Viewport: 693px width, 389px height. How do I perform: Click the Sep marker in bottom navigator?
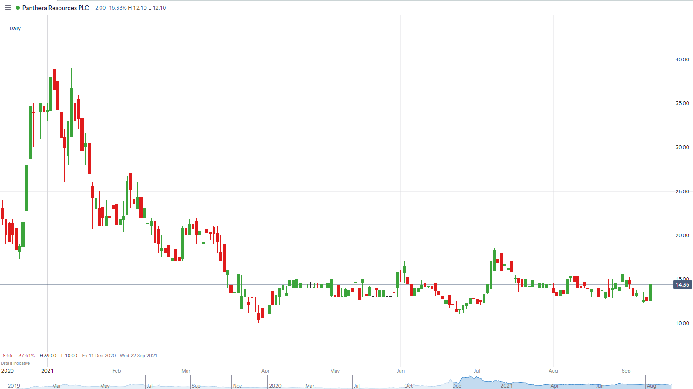[x=196, y=386]
